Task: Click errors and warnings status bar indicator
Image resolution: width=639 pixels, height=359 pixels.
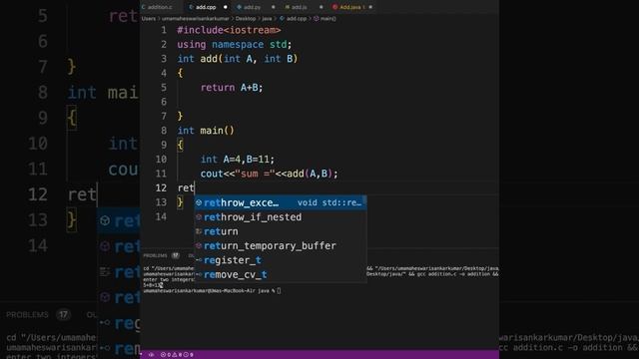Action: coord(177,355)
